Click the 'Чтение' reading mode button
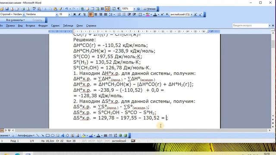The image size is (276, 155). coord(150,9)
